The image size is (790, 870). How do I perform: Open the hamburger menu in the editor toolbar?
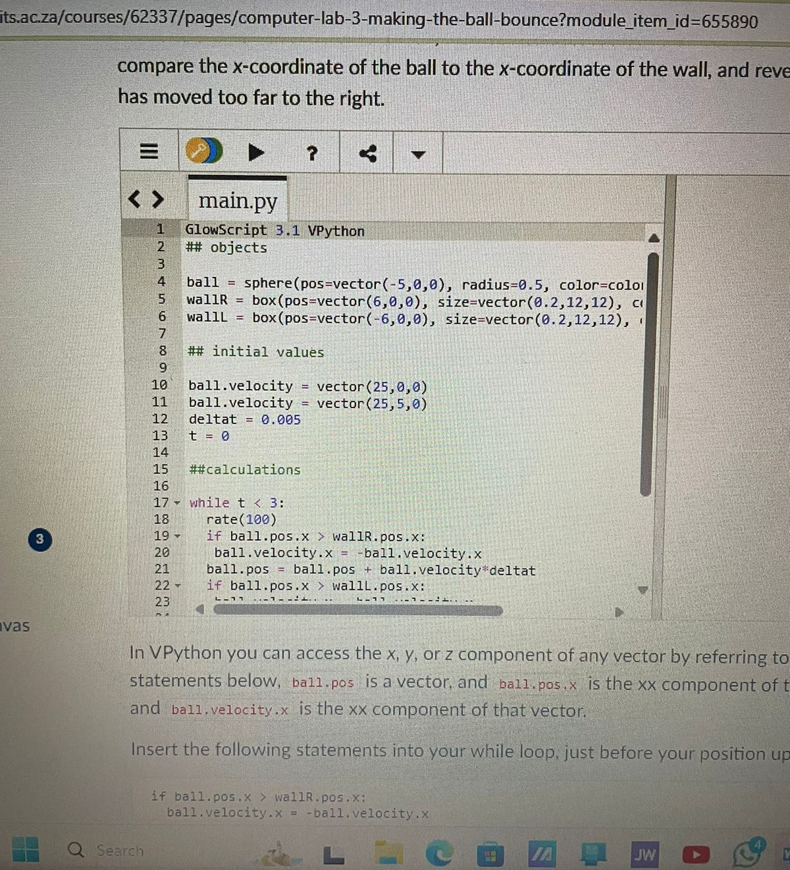[148, 151]
